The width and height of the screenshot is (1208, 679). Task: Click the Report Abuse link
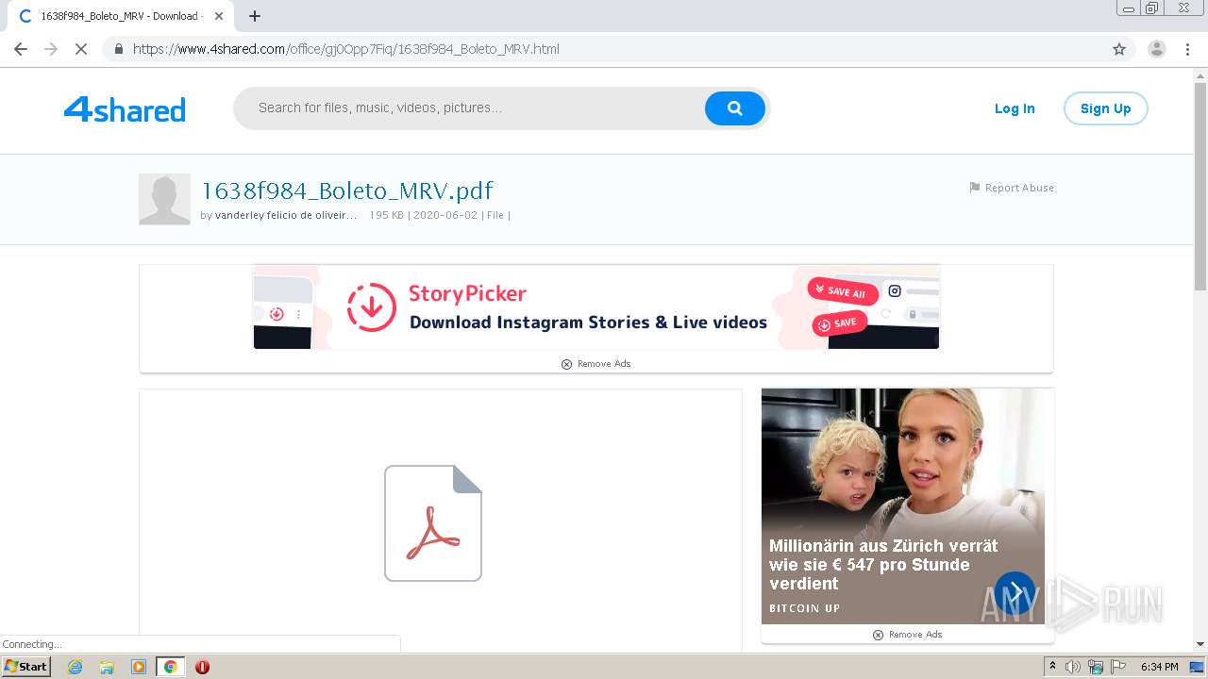[1012, 188]
